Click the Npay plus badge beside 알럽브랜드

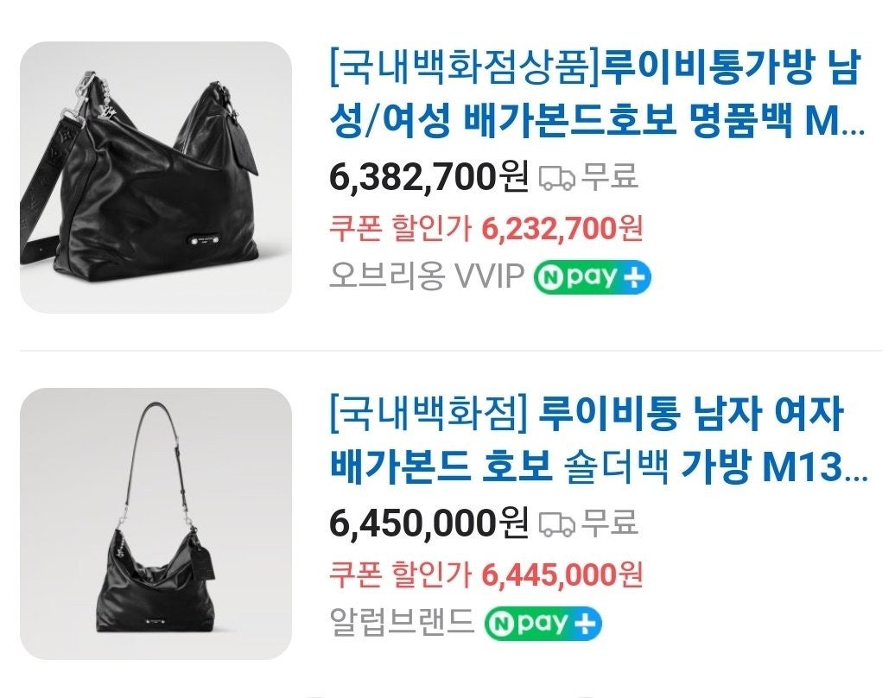(x=543, y=624)
